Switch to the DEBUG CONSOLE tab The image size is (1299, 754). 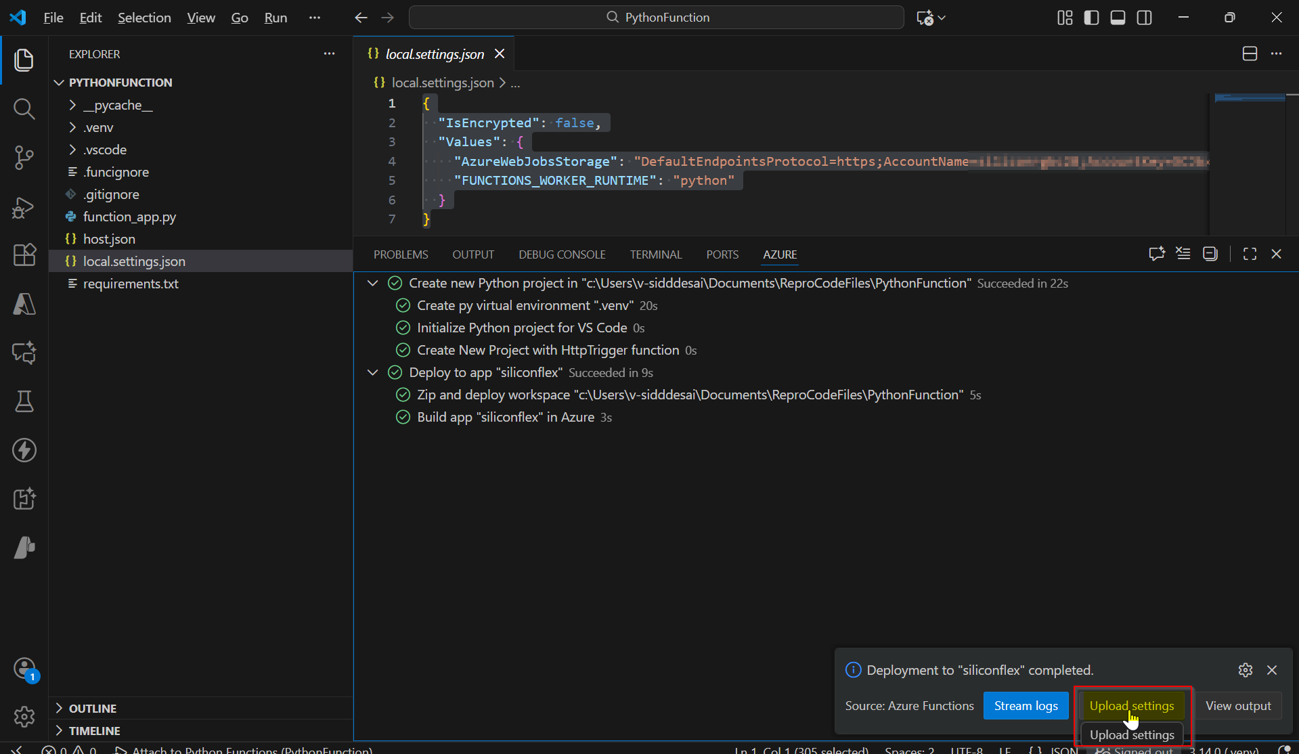point(562,254)
